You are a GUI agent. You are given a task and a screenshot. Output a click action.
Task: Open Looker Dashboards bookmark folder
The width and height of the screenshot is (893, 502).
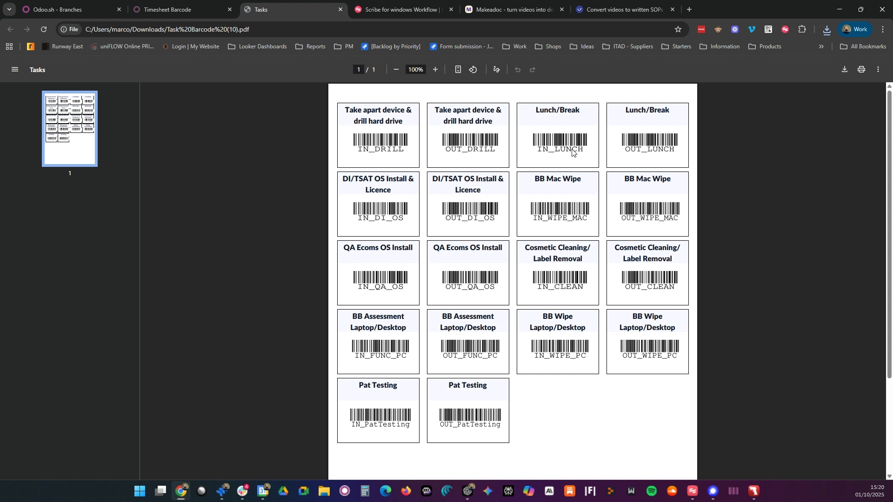click(257, 46)
